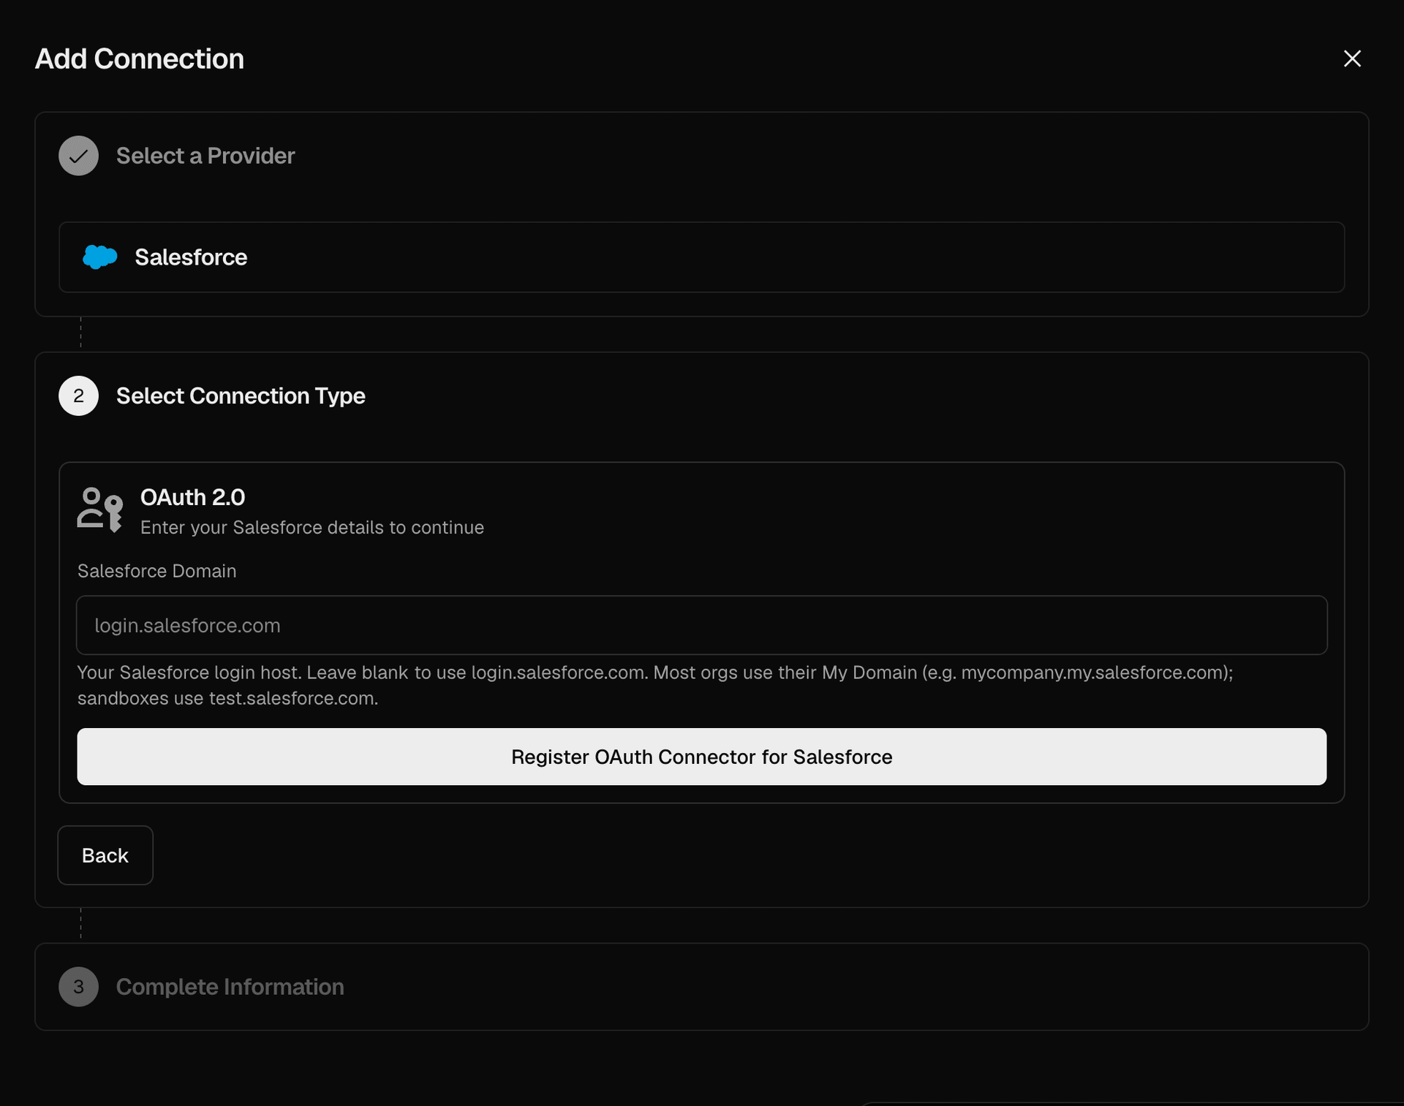
Task: Click the OAuth user key icon
Action: tap(100, 510)
